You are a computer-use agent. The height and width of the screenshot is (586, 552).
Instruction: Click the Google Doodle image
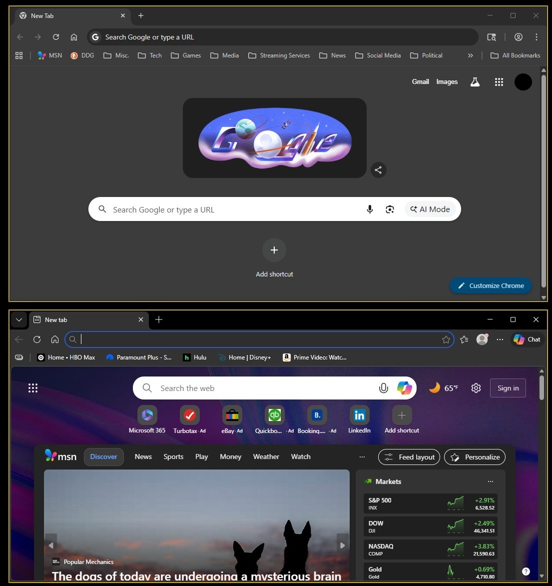275,138
